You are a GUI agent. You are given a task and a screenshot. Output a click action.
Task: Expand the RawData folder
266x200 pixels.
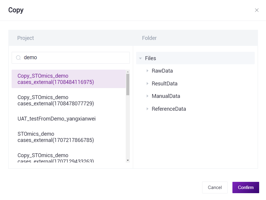tap(147, 71)
